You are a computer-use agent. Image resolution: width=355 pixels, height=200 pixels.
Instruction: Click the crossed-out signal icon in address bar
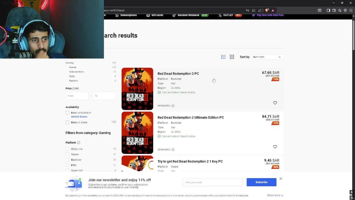click(x=247, y=11)
